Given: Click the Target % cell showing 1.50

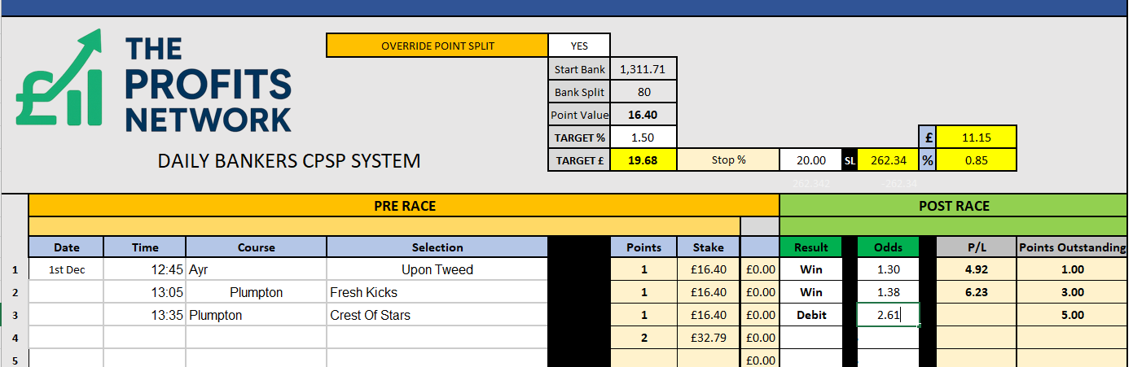Looking at the screenshot, I should (x=643, y=138).
